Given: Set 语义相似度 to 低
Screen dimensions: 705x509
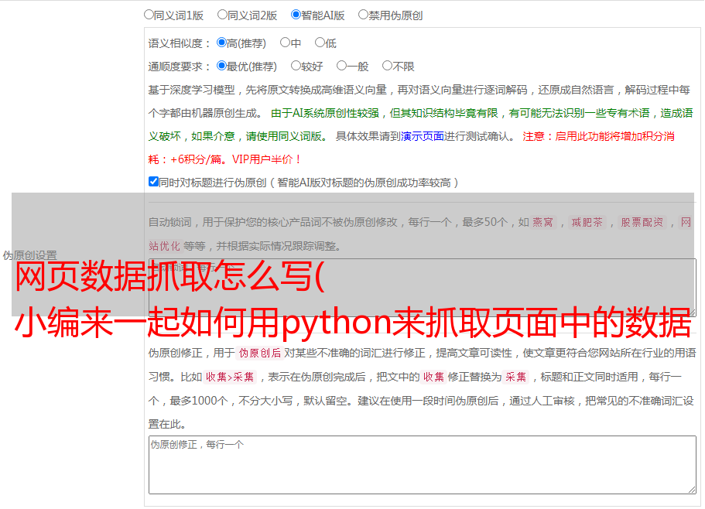Looking at the screenshot, I should coord(320,43).
